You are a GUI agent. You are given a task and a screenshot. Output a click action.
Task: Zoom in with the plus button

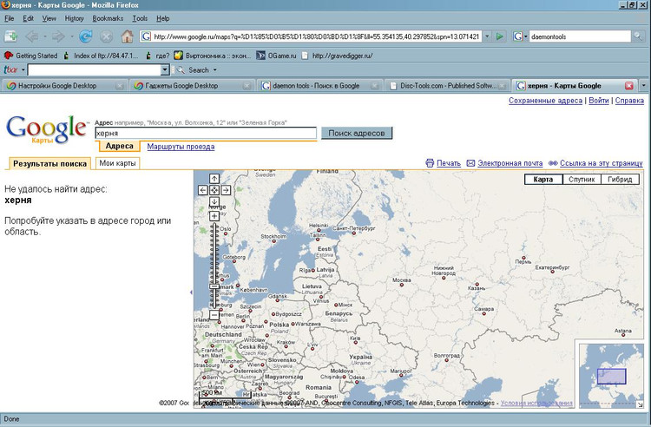214,216
